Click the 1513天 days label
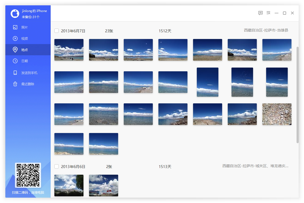This screenshot has height=203, width=304. pos(165,167)
